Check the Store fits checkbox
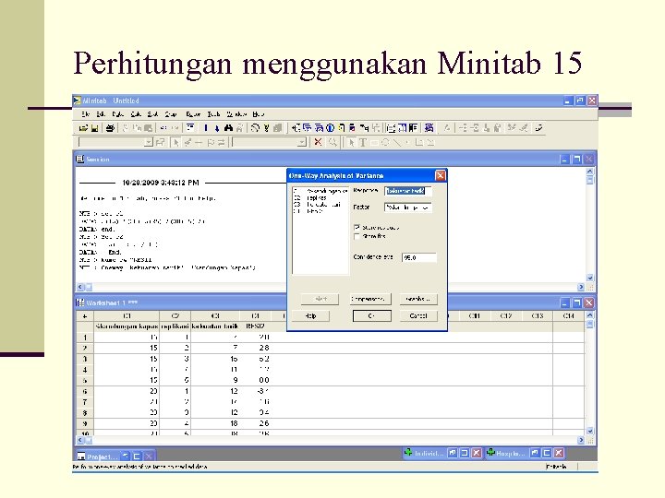665x498 pixels. 357,236
